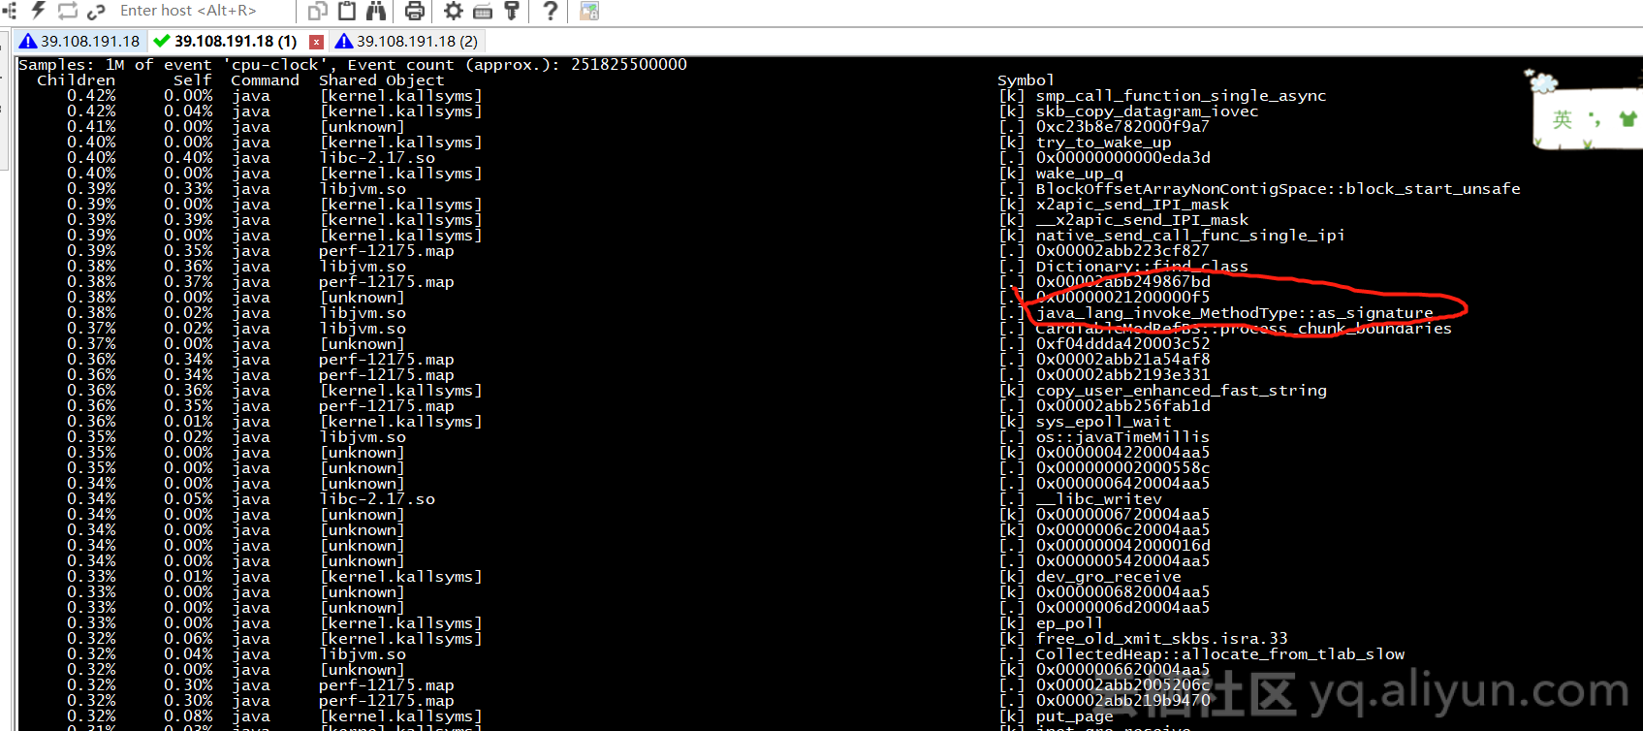Screen dimensions: 1643x731
Task: Click the Dictionary::find_class symbol
Action: (x=1142, y=267)
